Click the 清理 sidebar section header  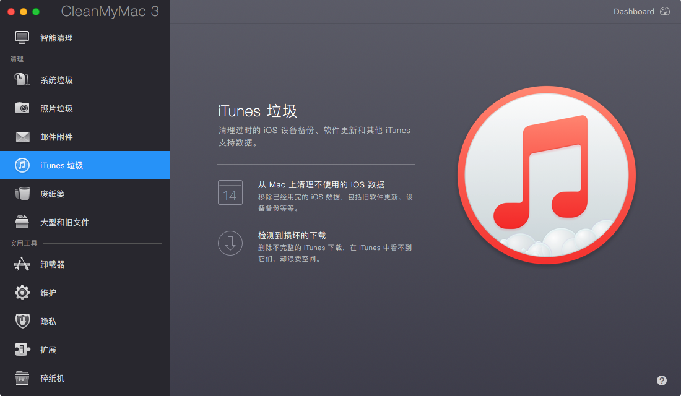coord(17,59)
